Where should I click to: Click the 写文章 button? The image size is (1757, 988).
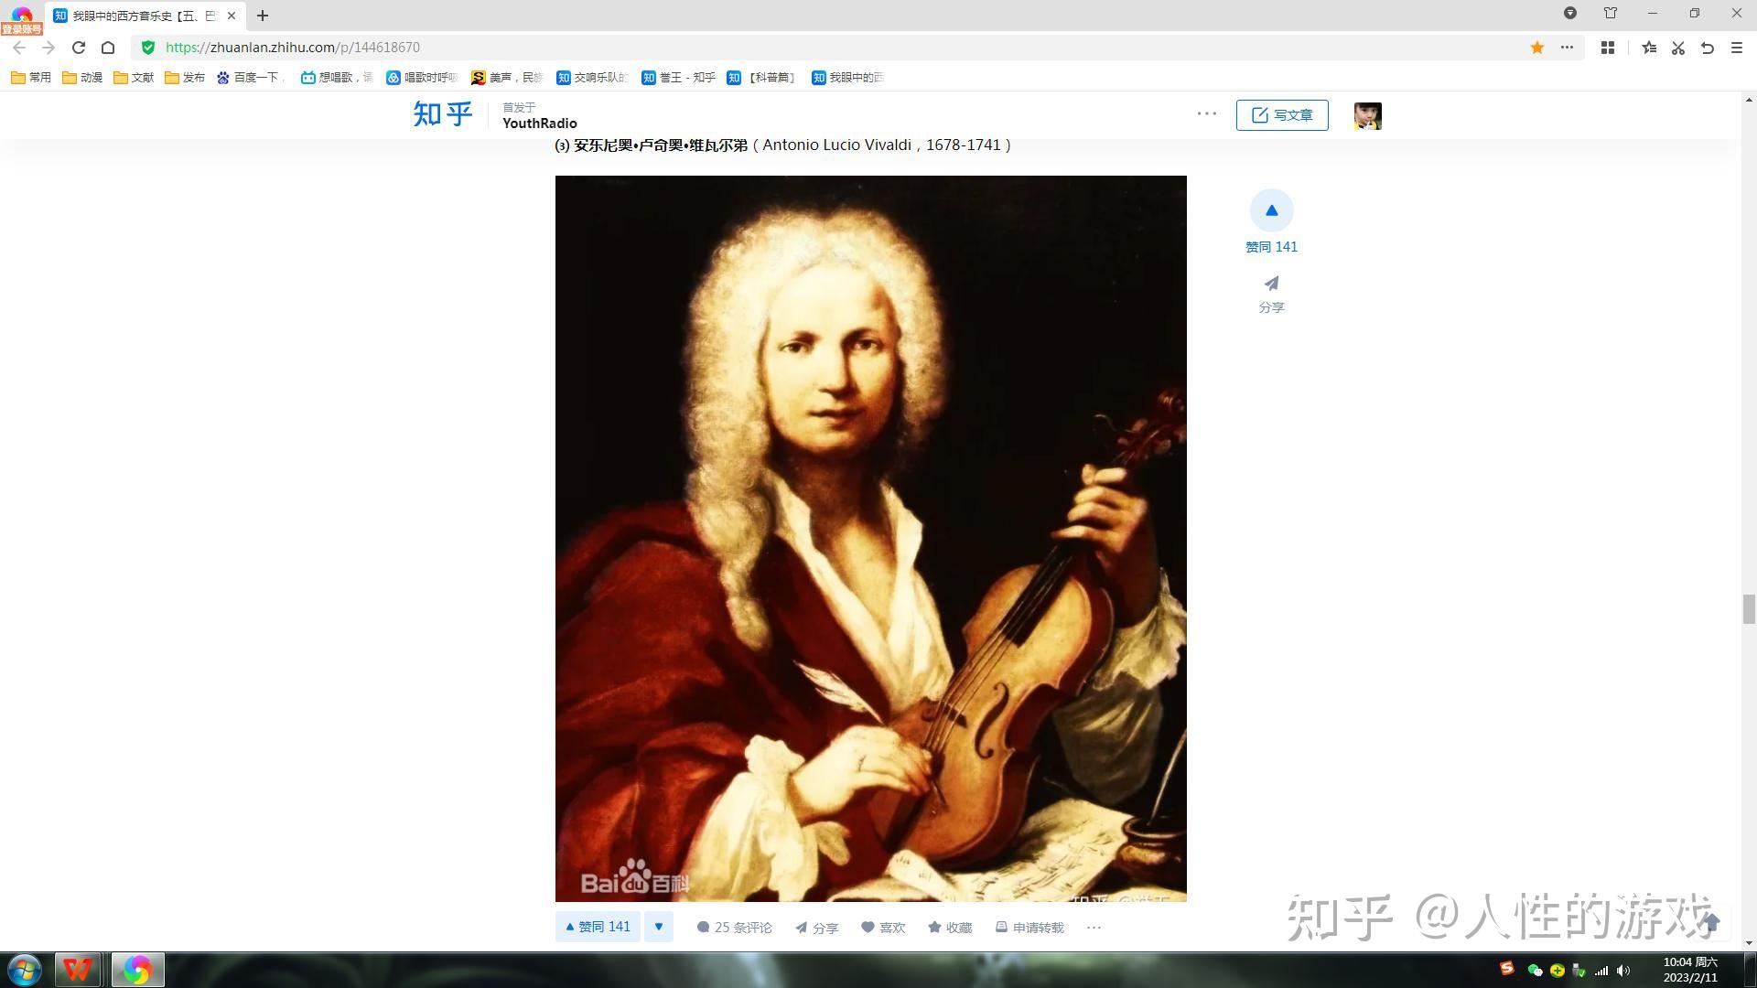click(1282, 115)
